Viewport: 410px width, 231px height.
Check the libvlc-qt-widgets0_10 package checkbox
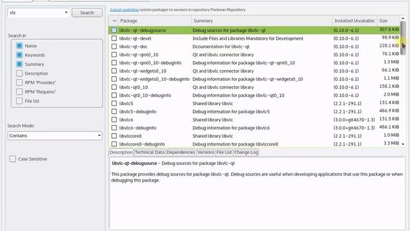click(x=114, y=71)
